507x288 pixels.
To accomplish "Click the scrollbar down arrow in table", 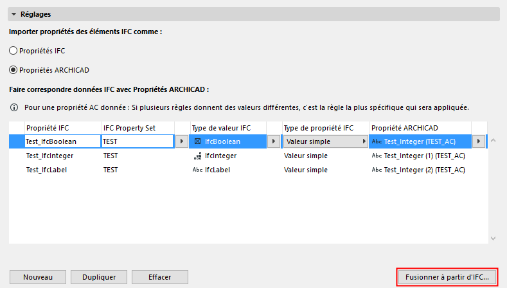I will [x=493, y=239].
